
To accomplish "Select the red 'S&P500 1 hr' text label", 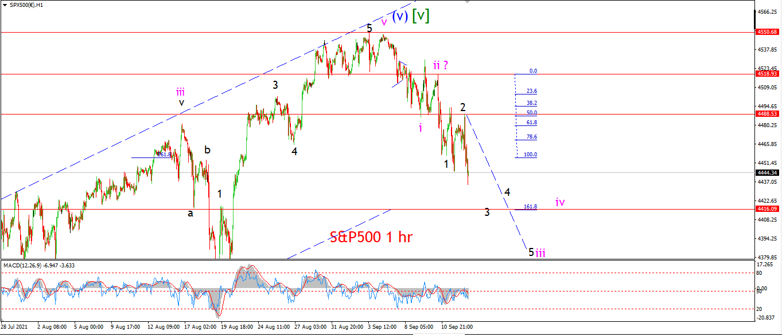I will (371, 236).
